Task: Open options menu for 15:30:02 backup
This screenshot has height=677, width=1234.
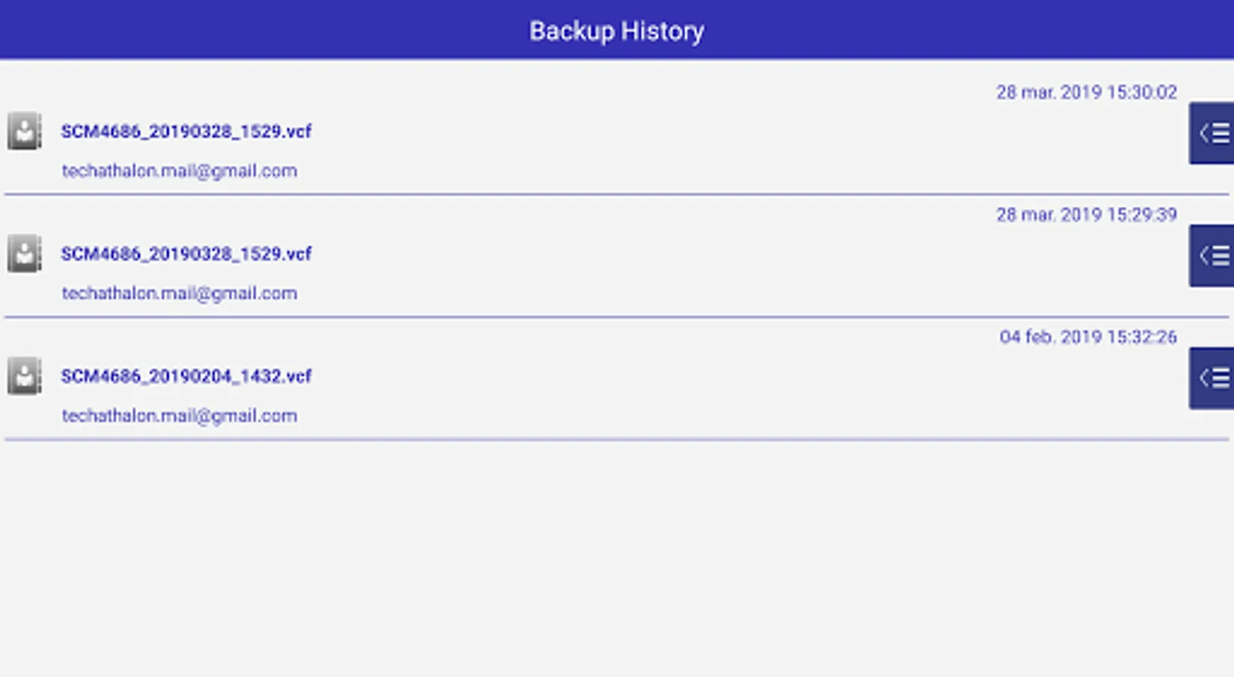Action: point(1212,133)
